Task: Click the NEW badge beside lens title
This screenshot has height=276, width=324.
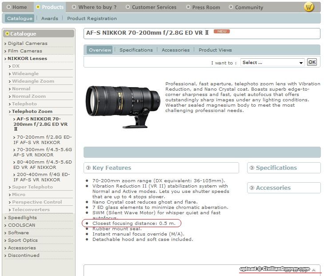Action: tap(221, 32)
